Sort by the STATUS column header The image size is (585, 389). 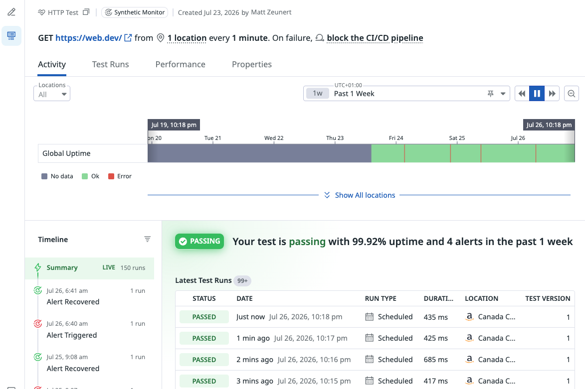(204, 298)
